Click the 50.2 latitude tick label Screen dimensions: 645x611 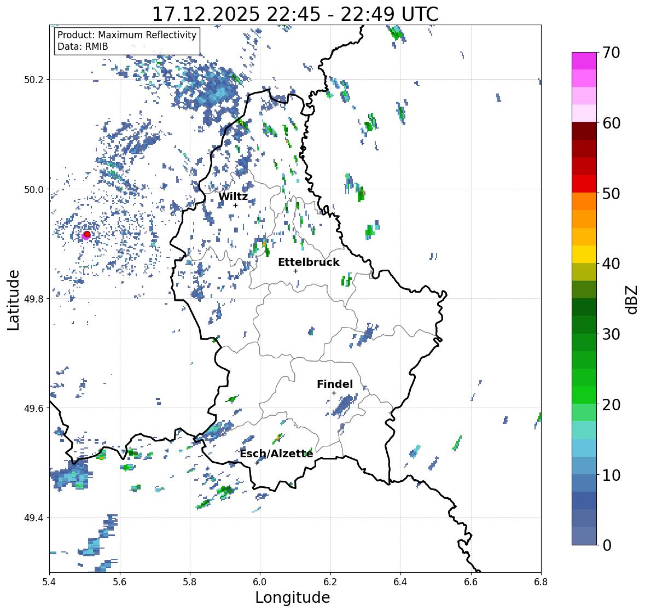pos(34,80)
